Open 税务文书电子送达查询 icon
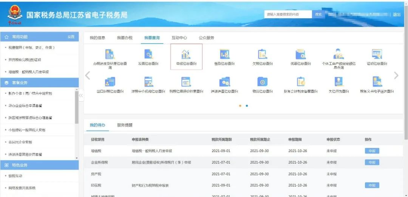The height and width of the screenshot is (197, 408). coord(377,82)
